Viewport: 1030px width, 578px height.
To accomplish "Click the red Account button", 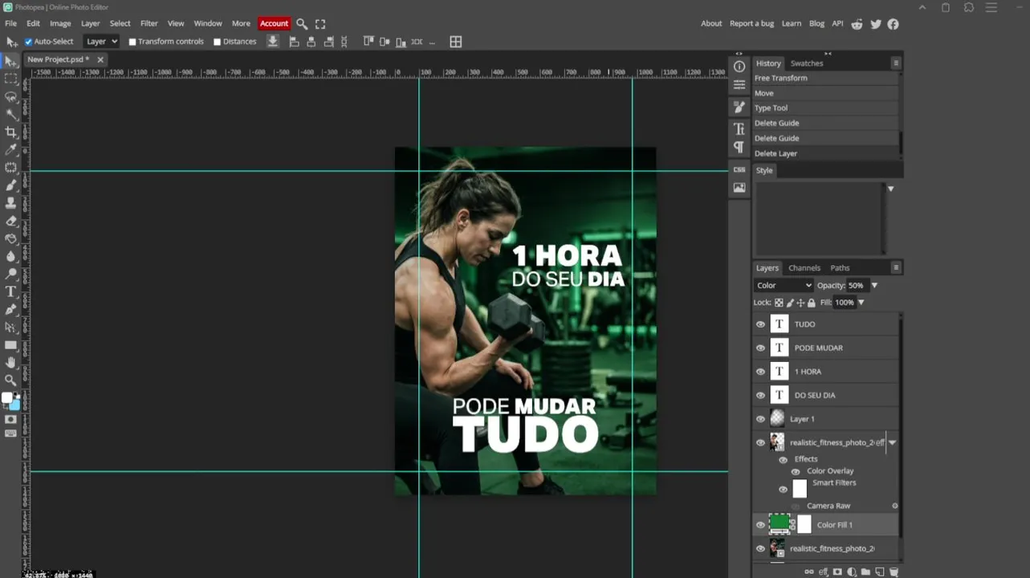I will pos(274,23).
